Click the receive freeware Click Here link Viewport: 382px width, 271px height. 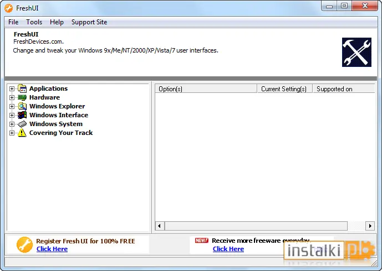coord(228,249)
